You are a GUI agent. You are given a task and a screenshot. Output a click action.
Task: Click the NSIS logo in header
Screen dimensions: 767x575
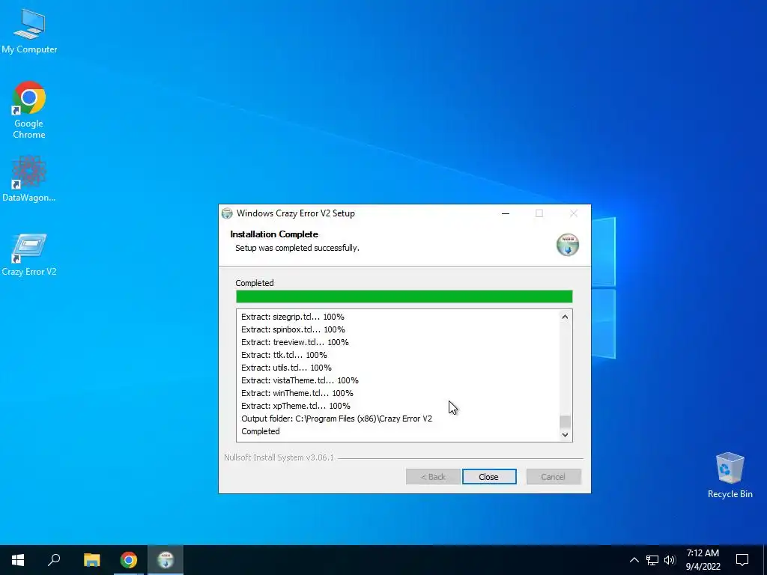pyautogui.click(x=568, y=245)
